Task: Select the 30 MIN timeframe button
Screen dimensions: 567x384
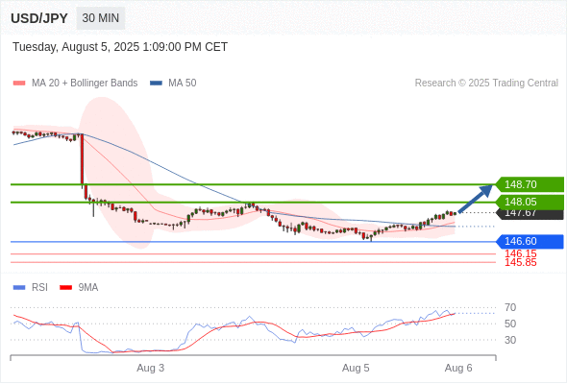Action: [101, 18]
